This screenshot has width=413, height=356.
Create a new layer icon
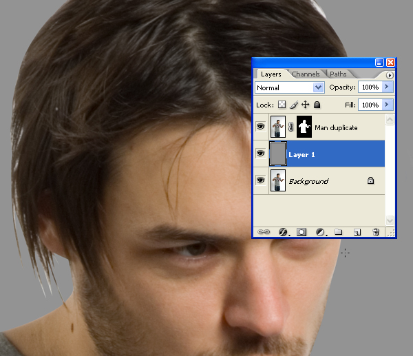click(357, 232)
